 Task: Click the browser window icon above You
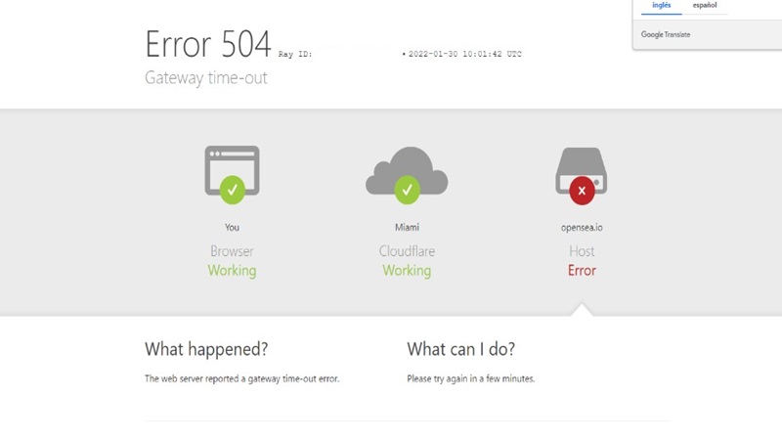(232, 170)
